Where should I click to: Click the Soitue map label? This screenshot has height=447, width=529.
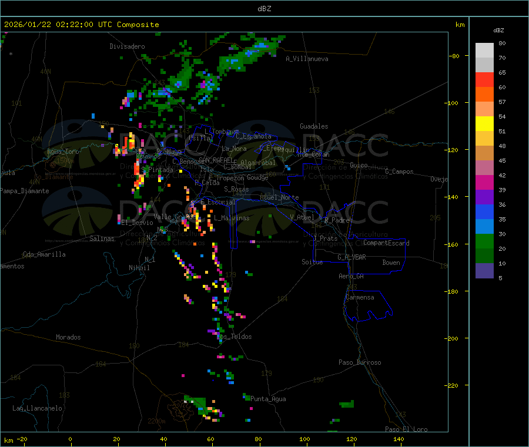312,262
